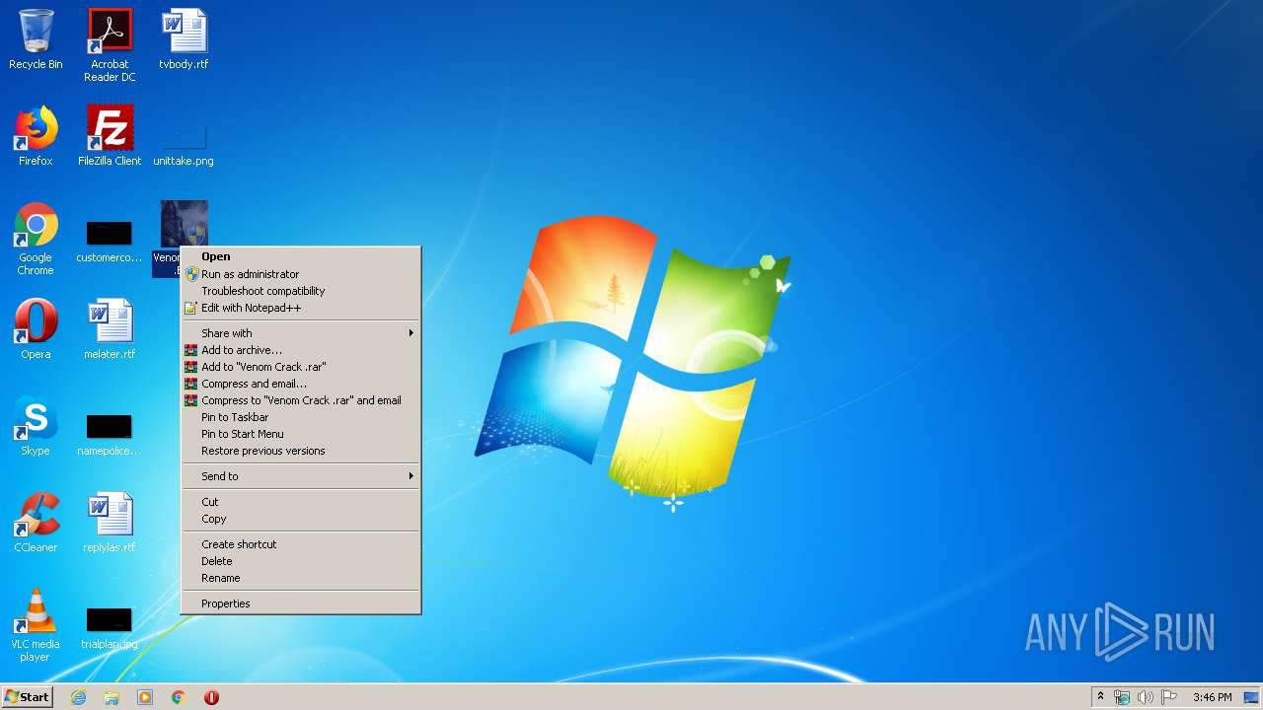Select the trialplan.jpg file icon
Screen dimensions: 1263x710
coord(110,628)
